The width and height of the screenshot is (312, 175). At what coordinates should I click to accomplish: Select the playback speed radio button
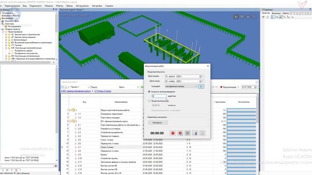(x=149, y=92)
